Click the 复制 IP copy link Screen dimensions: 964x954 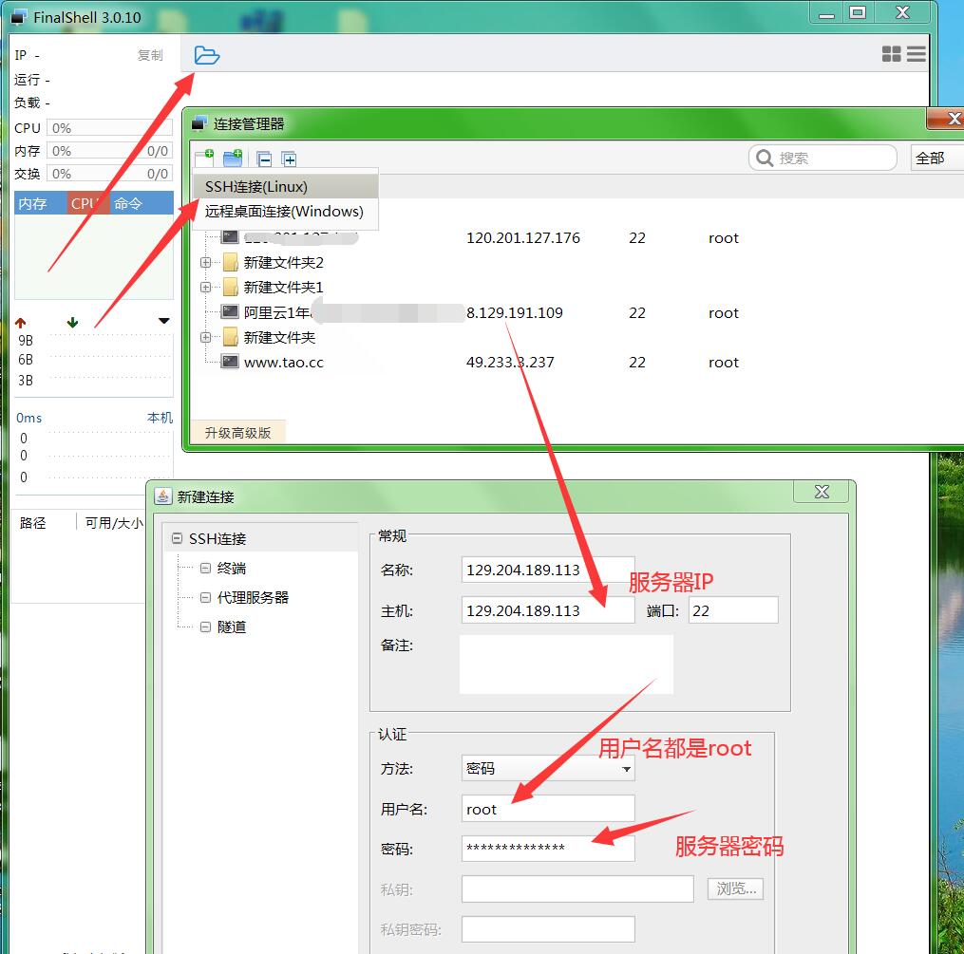pos(150,55)
